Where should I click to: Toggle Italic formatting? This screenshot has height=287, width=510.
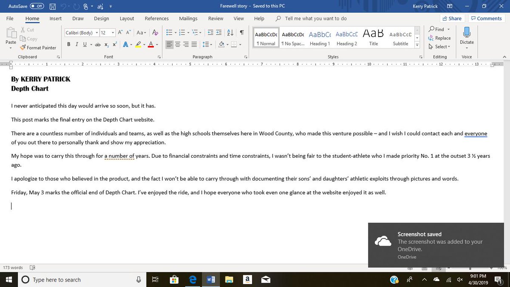[x=77, y=44]
